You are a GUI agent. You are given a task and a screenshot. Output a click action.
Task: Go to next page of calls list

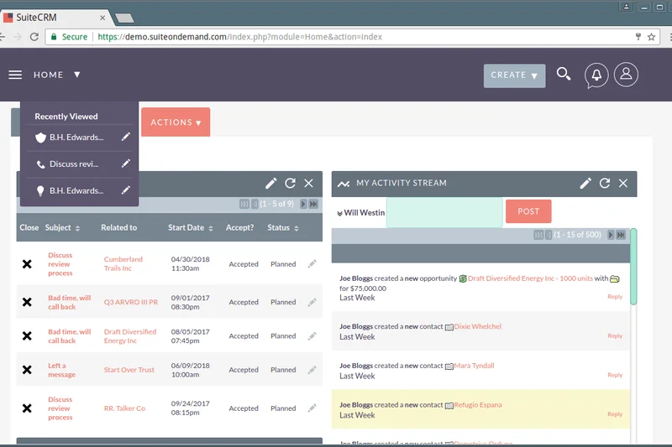(303, 204)
